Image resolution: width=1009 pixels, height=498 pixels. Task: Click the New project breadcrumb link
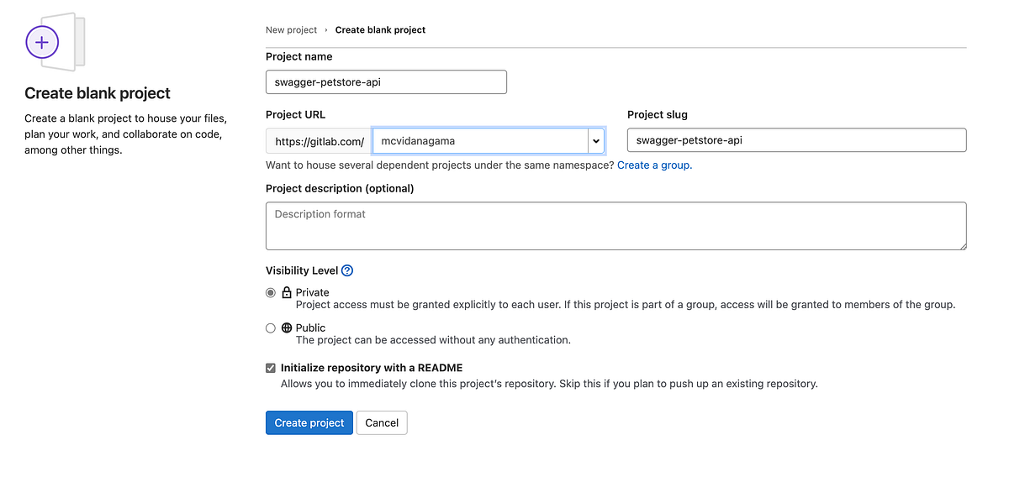(291, 29)
